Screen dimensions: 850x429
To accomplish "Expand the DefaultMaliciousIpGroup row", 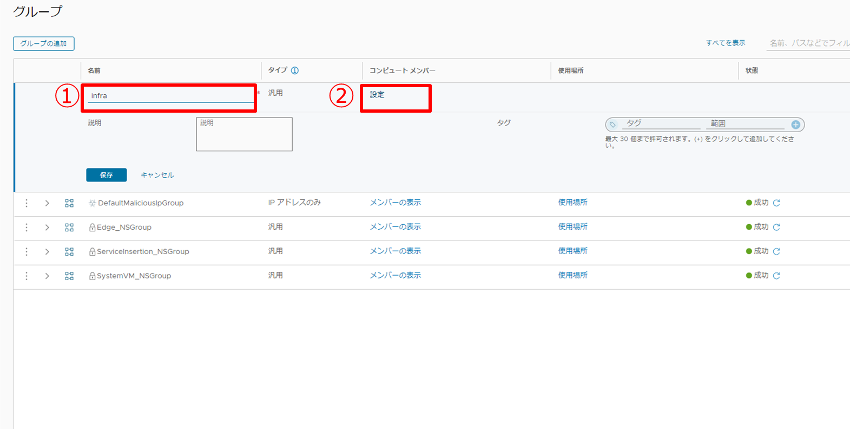I will (x=47, y=203).
